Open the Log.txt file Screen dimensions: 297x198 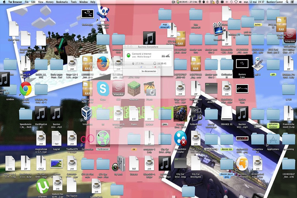point(56,139)
